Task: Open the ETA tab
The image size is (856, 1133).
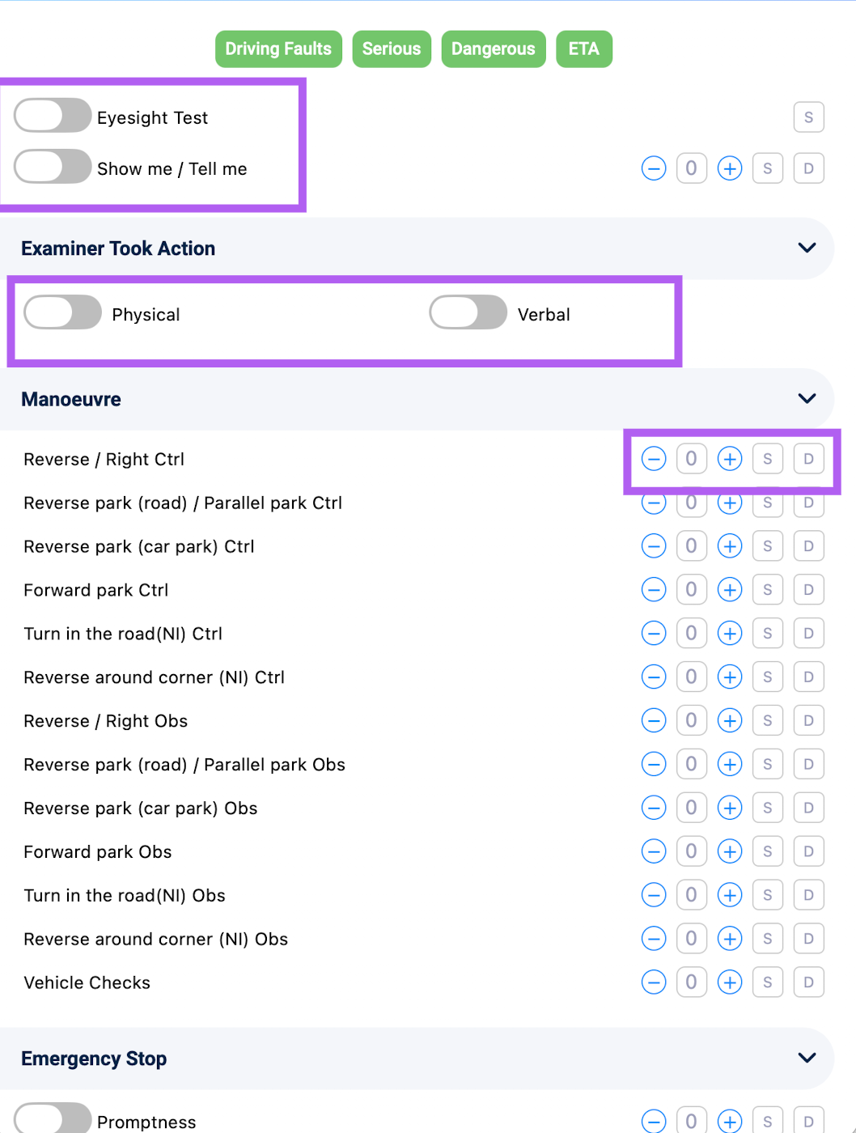Action: pos(584,49)
